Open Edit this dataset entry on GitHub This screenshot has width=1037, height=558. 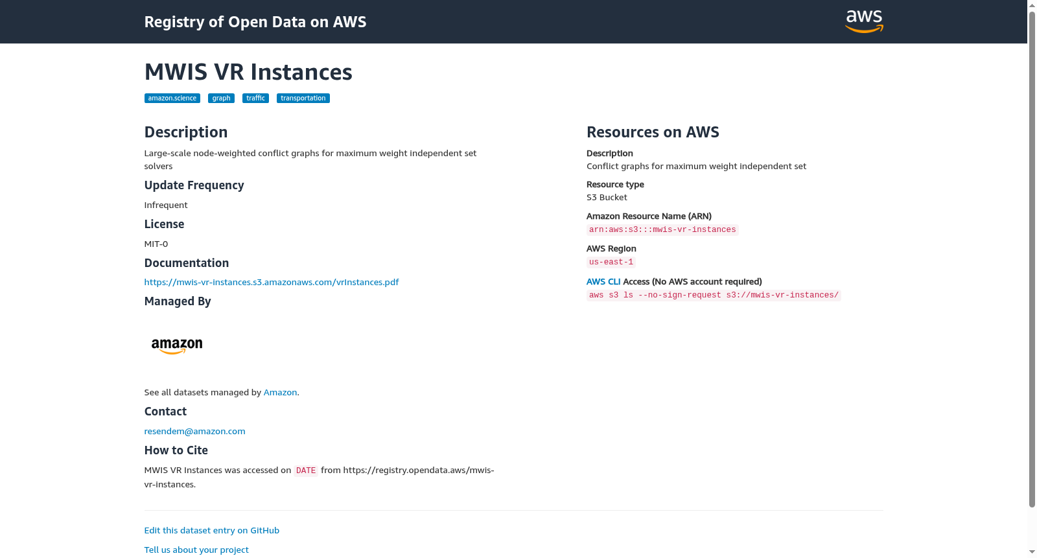point(212,531)
